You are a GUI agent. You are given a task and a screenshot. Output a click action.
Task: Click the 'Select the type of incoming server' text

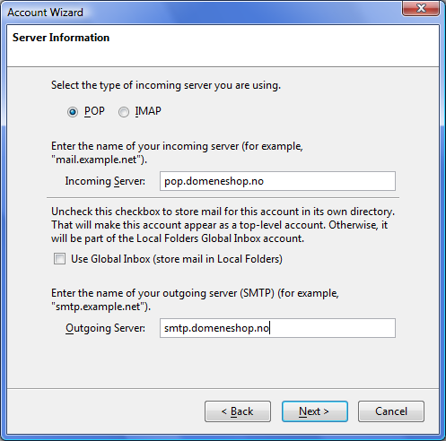coord(166,85)
